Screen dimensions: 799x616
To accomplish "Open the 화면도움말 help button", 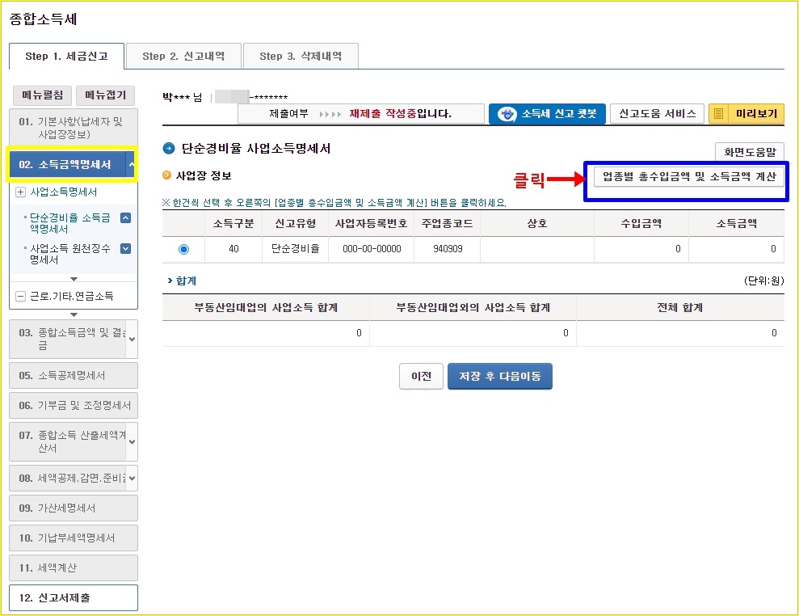I will click(x=750, y=152).
